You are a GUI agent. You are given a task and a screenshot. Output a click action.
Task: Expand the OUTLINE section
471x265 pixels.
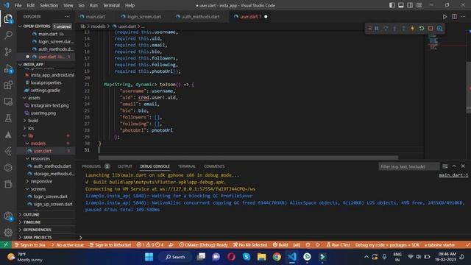pos(31,214)
